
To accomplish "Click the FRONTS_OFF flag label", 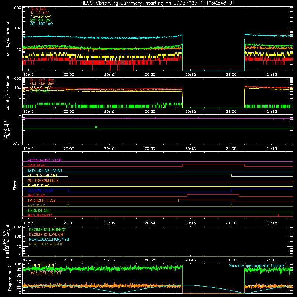I will (x=39, y=210).
